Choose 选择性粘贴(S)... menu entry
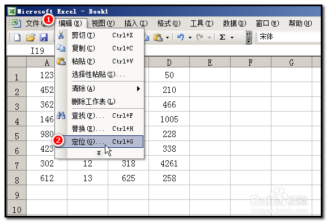 point(100,74)
